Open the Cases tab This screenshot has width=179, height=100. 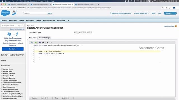tap(22, 21)
